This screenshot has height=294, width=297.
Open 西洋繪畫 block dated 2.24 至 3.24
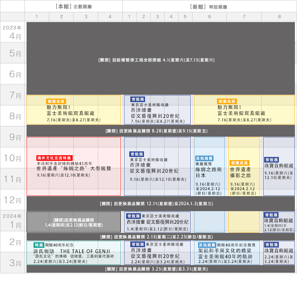click(x=157, y=253)
